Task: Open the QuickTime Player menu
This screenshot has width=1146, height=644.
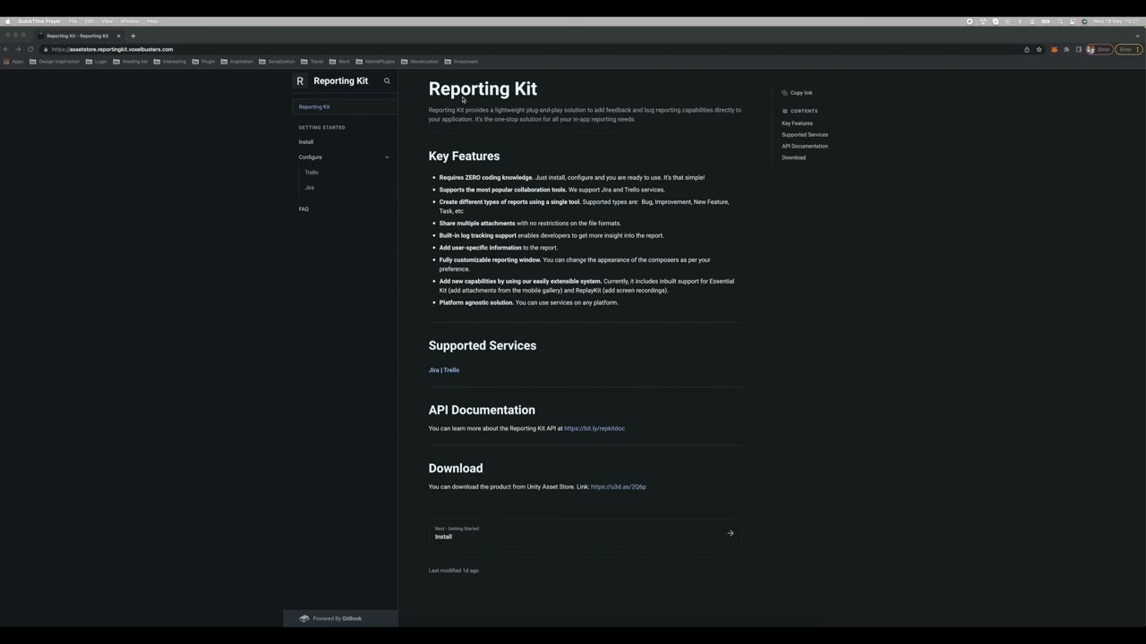Action: point(39,21)
